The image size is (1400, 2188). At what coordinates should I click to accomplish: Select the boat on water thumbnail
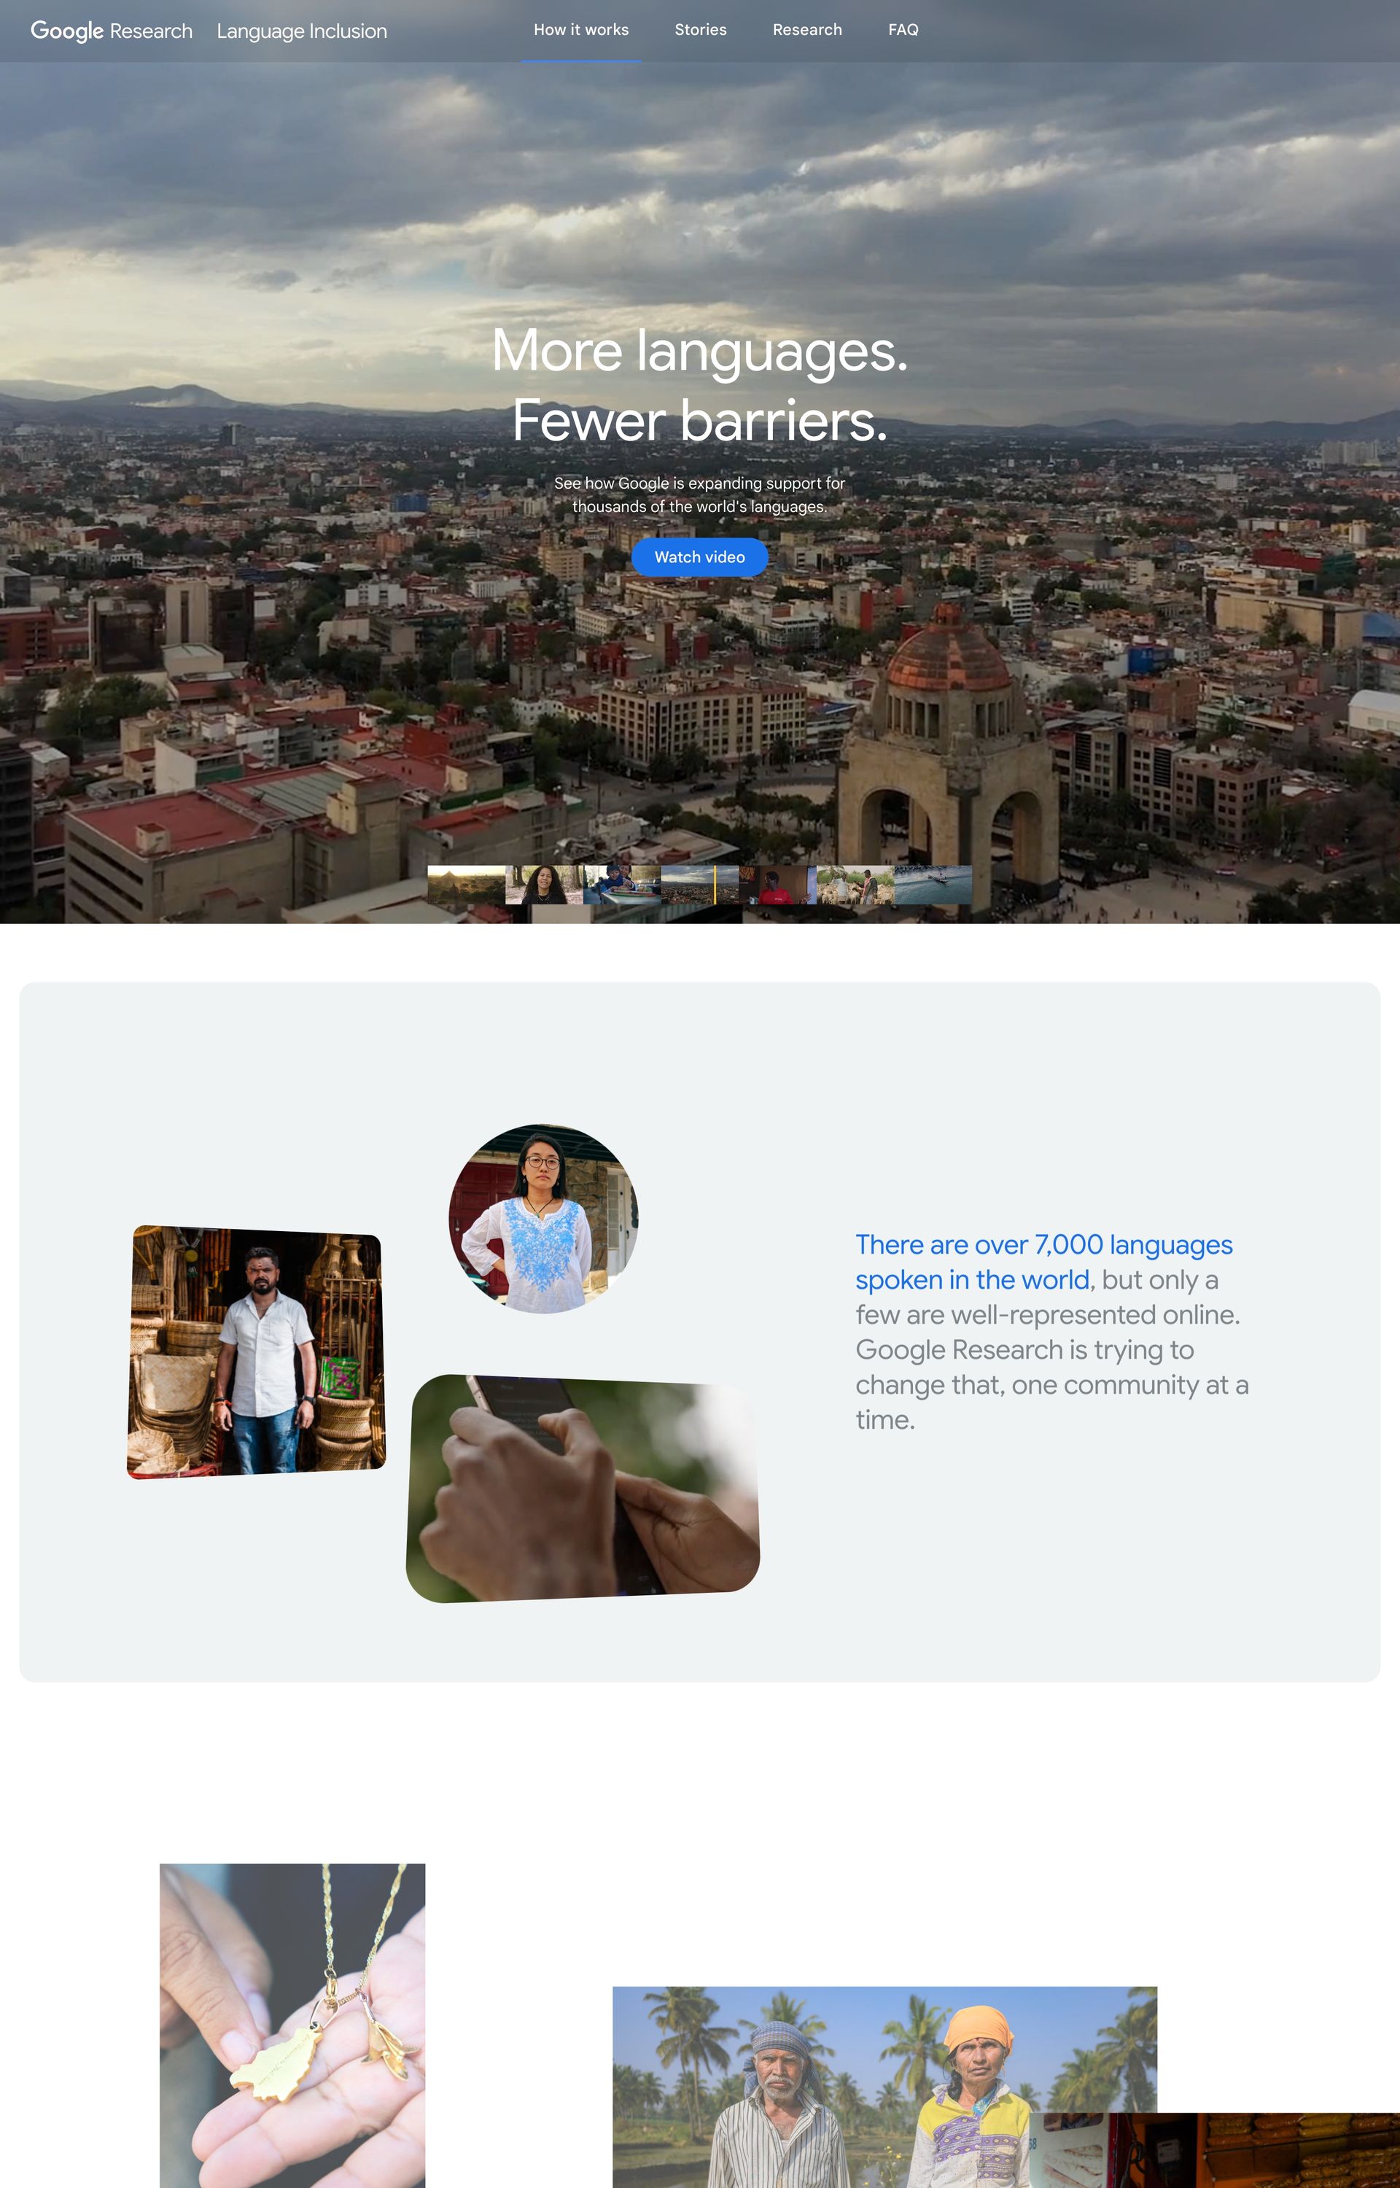pos(933,885)
